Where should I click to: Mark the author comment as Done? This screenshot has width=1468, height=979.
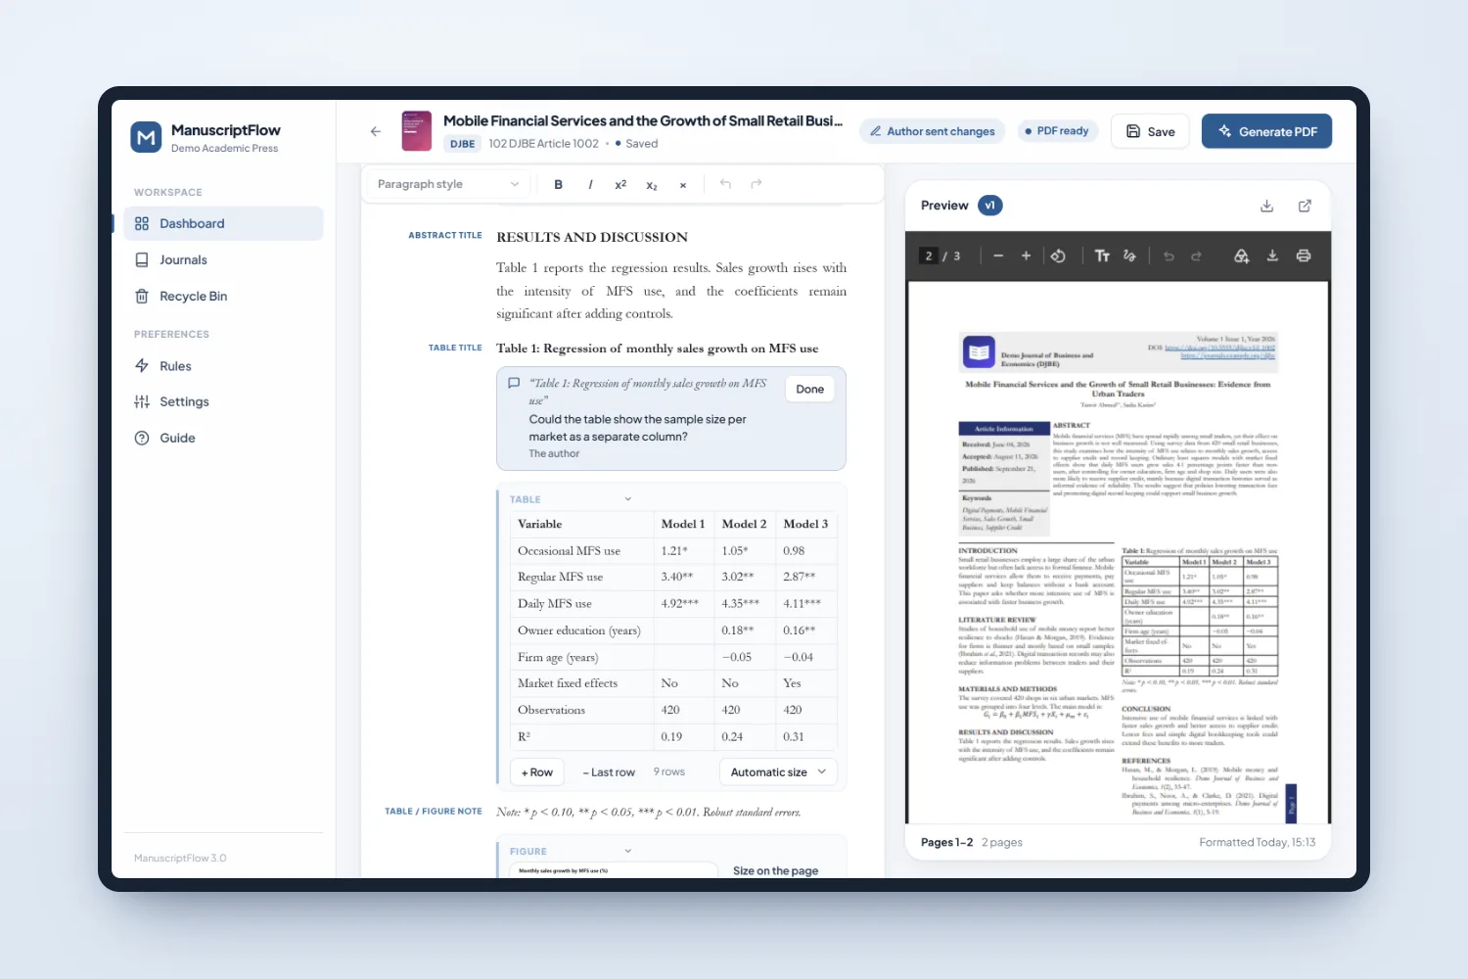809,389
